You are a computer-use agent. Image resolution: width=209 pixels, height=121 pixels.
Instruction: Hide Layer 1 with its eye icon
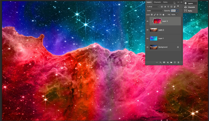tap(147, 38)
